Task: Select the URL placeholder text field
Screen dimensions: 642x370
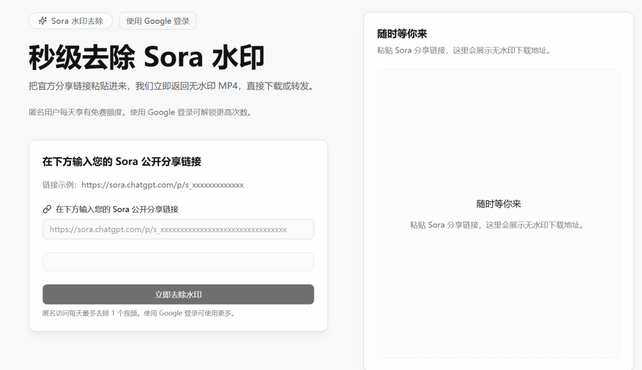Action: 178,229
